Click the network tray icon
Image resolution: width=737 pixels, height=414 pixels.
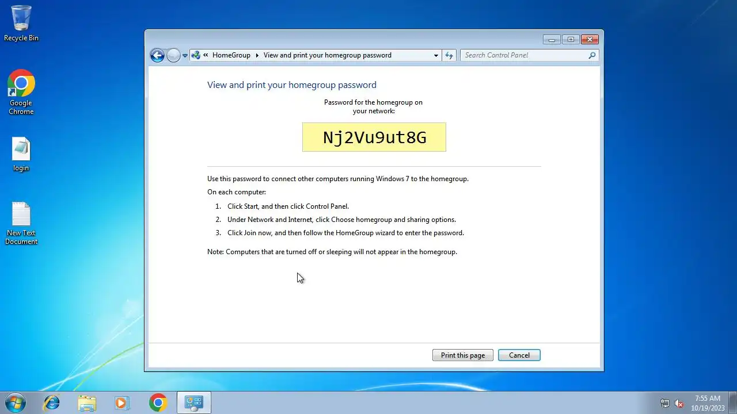[x=665, y=403]
